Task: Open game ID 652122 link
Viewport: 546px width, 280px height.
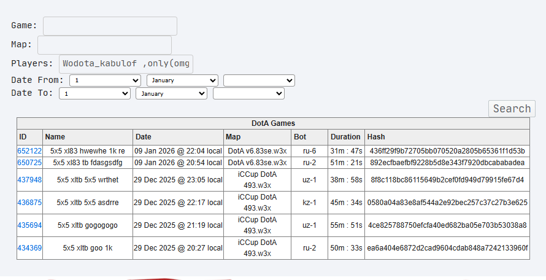Action: 29,151
